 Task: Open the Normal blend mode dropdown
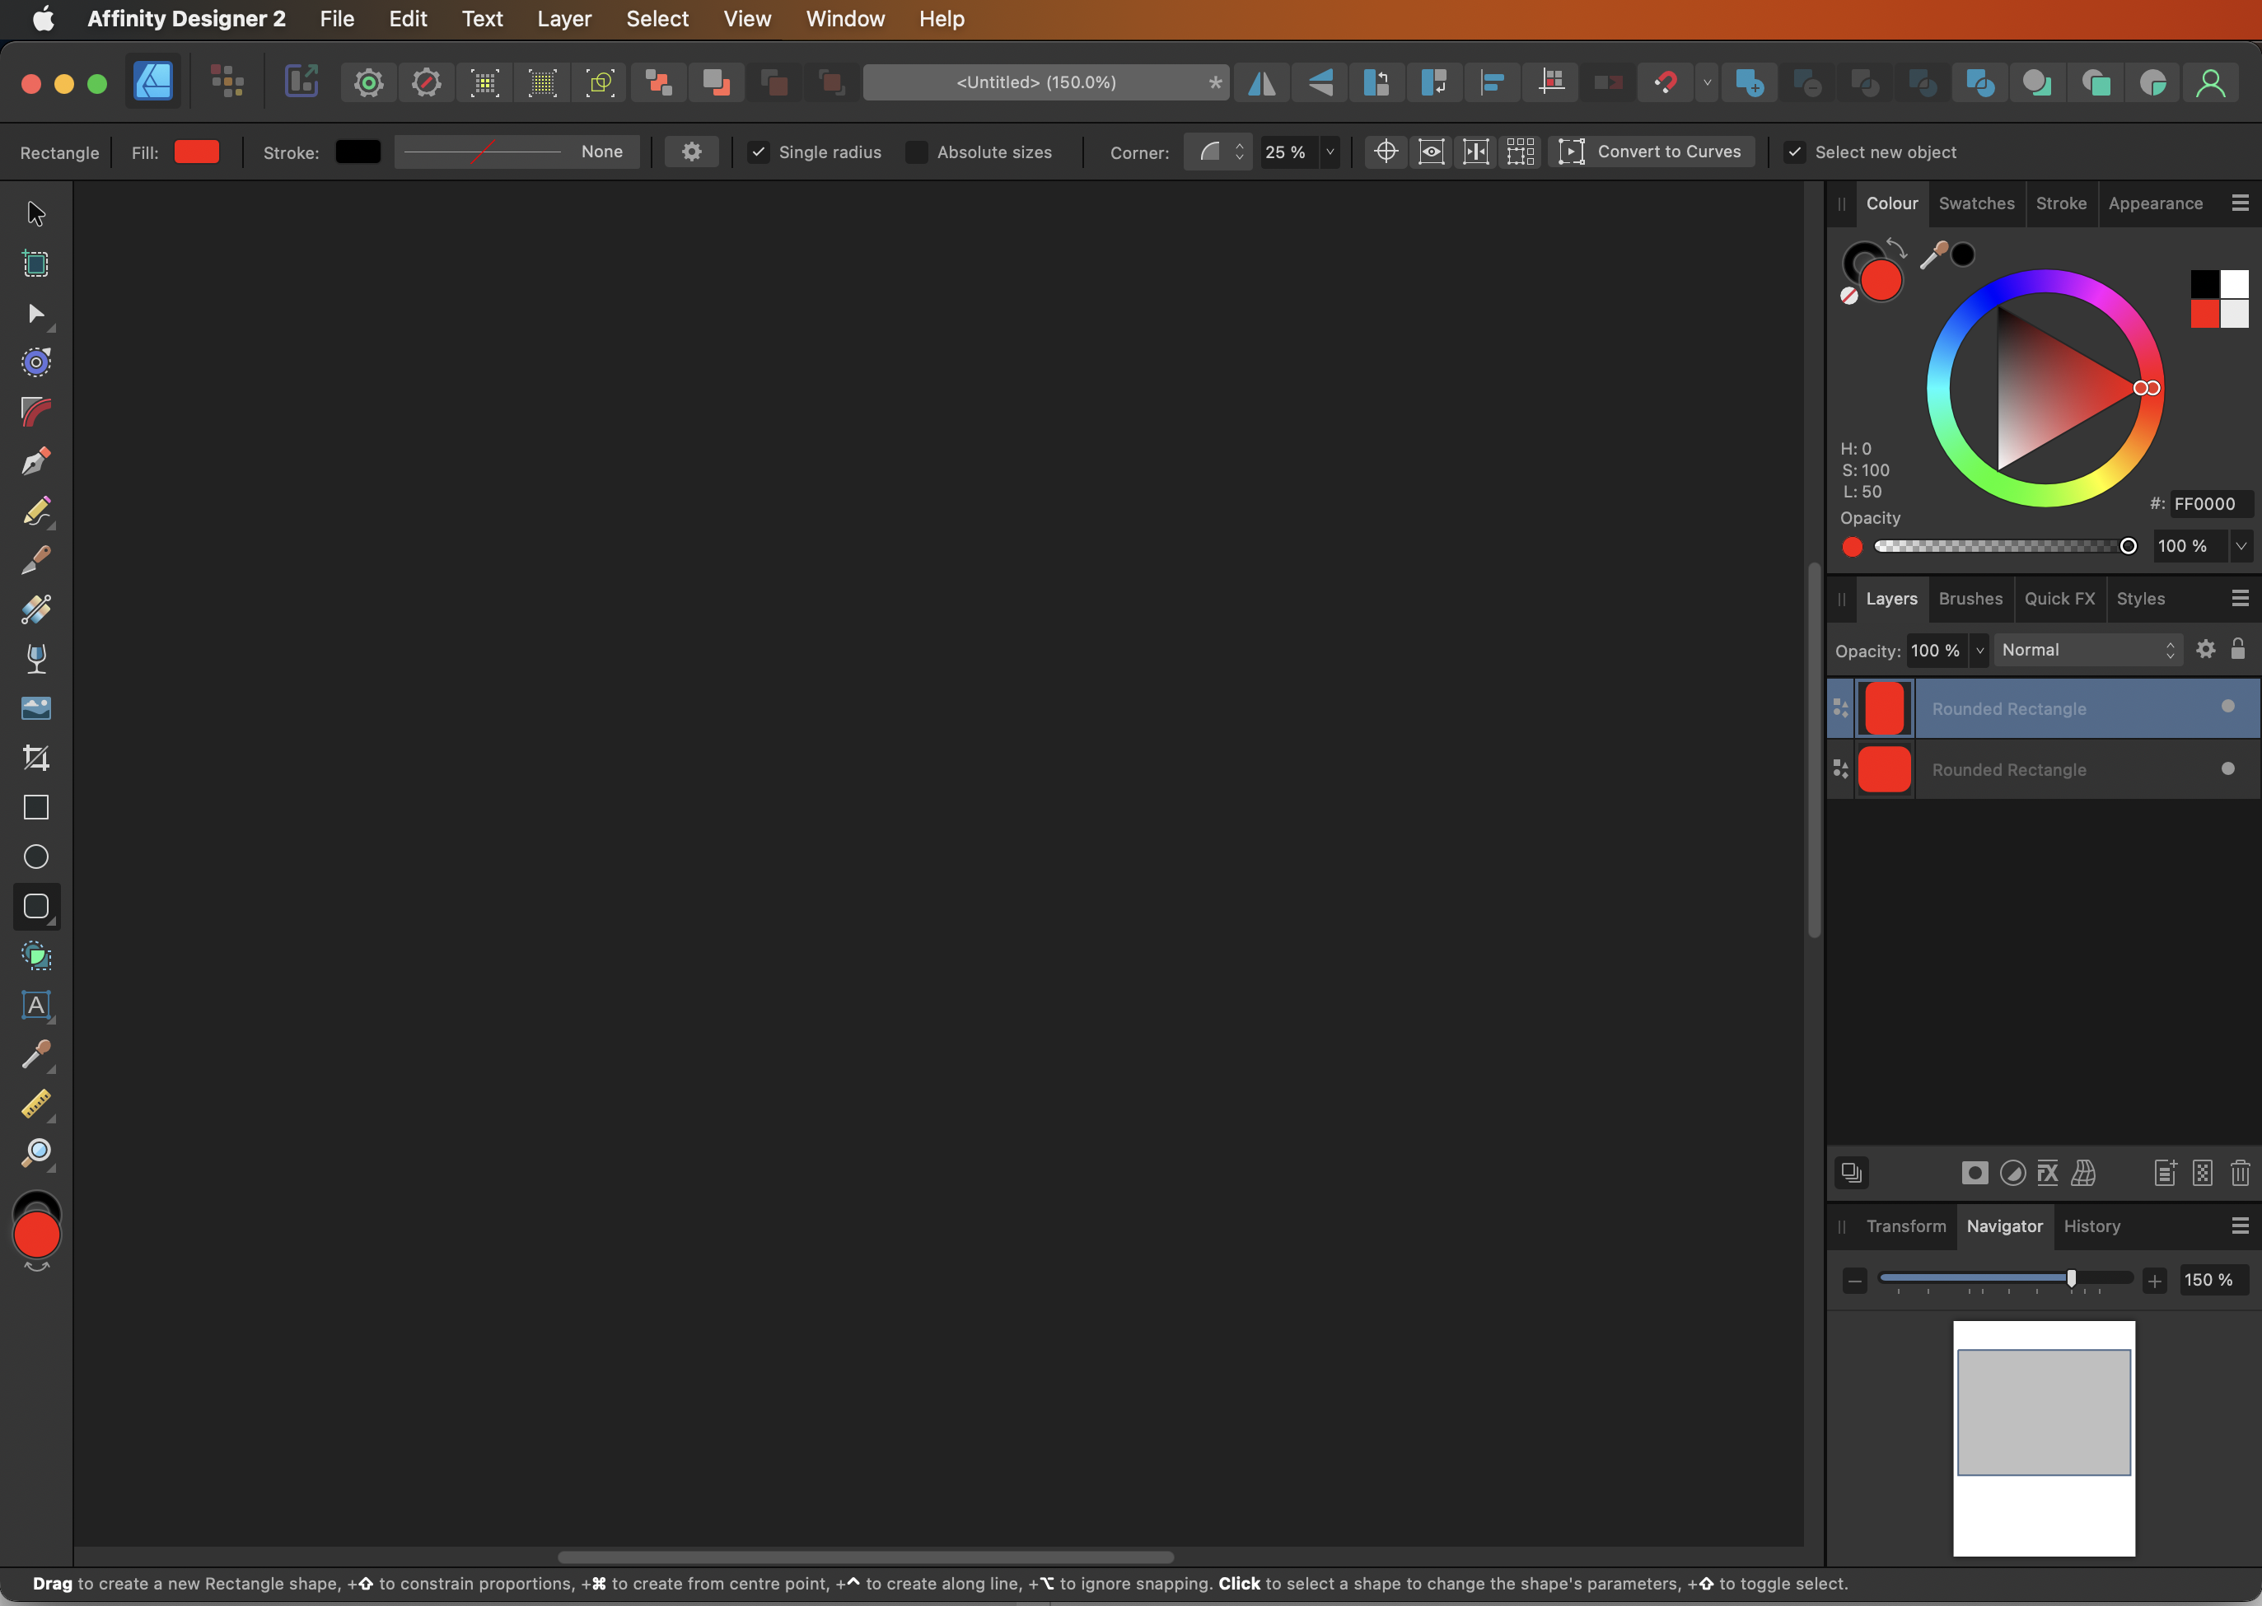point(2087,650)
